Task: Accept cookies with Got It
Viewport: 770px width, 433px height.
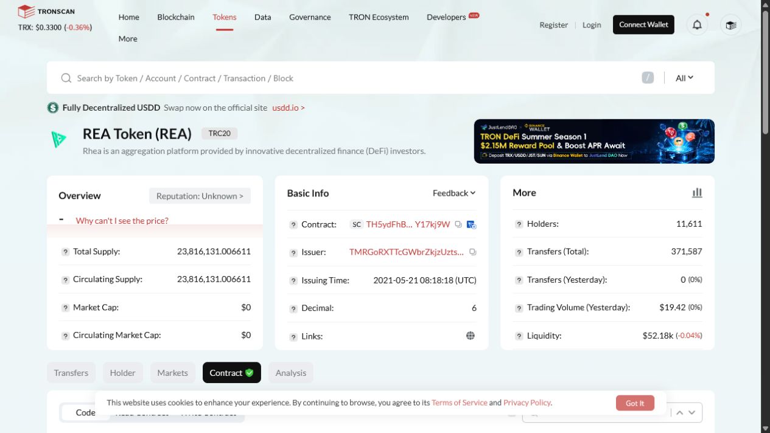Action: 635,403
